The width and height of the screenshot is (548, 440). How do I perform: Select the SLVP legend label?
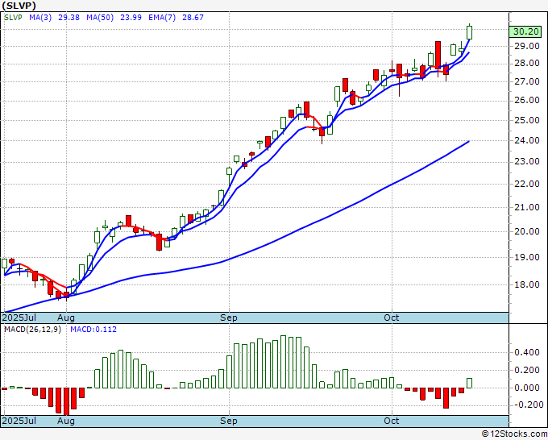(x=13, y=18)
